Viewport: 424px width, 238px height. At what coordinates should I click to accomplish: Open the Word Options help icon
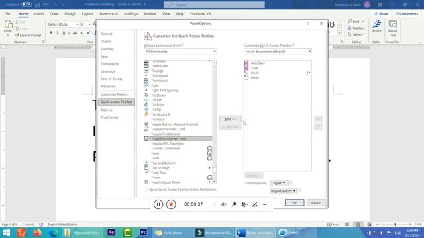point(308,24)
